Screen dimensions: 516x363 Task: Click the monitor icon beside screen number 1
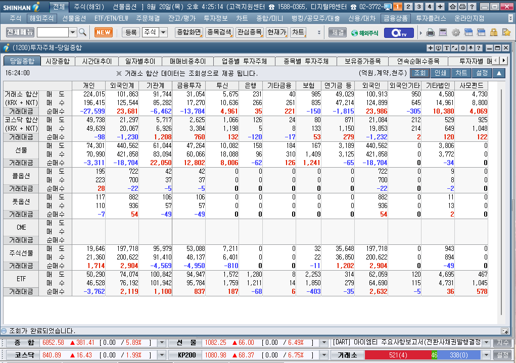[388, 7]
